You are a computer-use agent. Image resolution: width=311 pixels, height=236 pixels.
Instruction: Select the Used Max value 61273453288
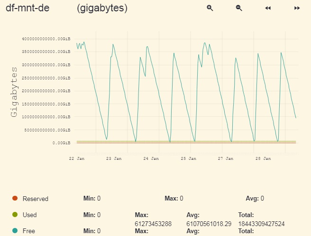[153, 224]
